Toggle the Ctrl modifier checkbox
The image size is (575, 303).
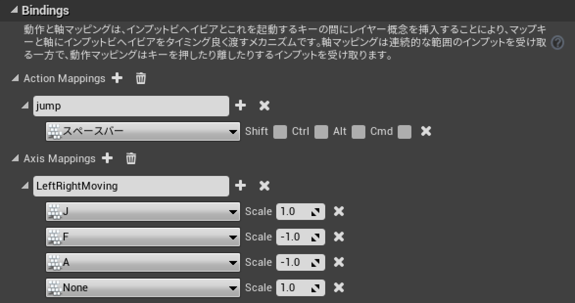321,132
